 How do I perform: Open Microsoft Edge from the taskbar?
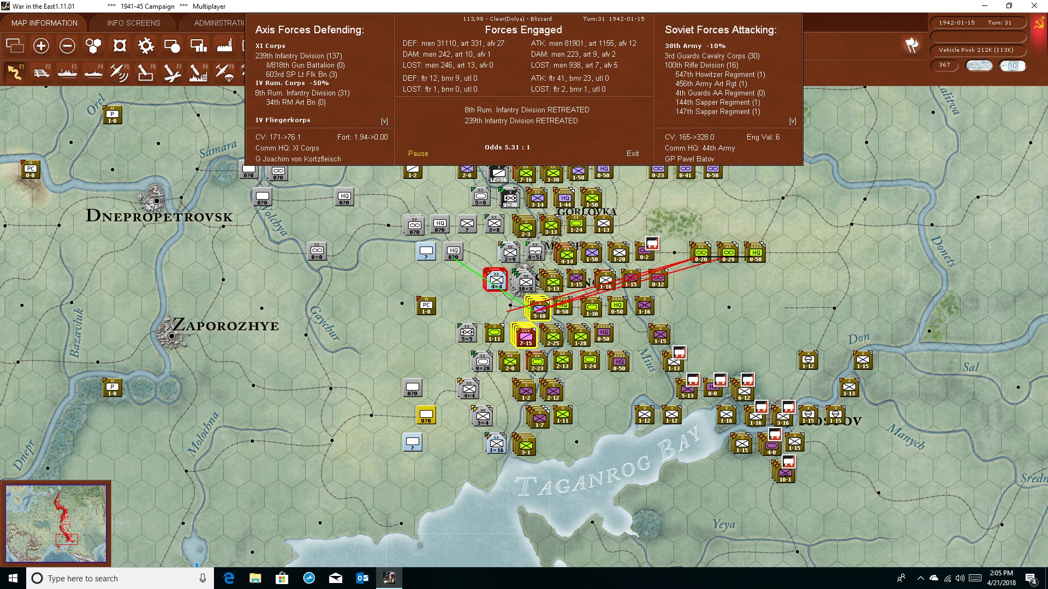click(x=229, y=578)
